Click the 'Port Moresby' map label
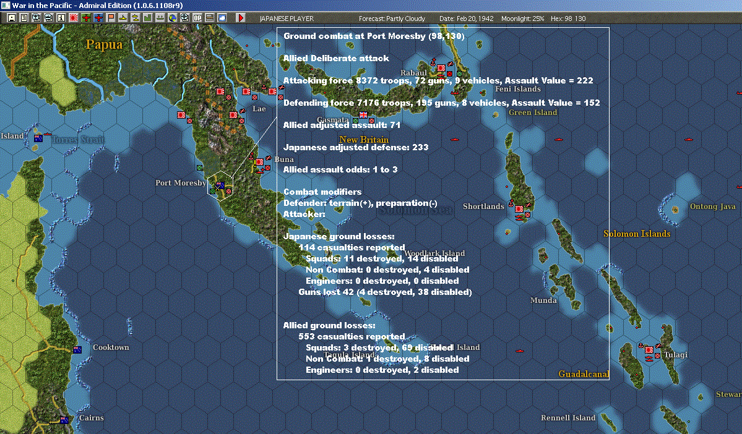The height and width of the screenshot is (434, 742). pos(180,182)
